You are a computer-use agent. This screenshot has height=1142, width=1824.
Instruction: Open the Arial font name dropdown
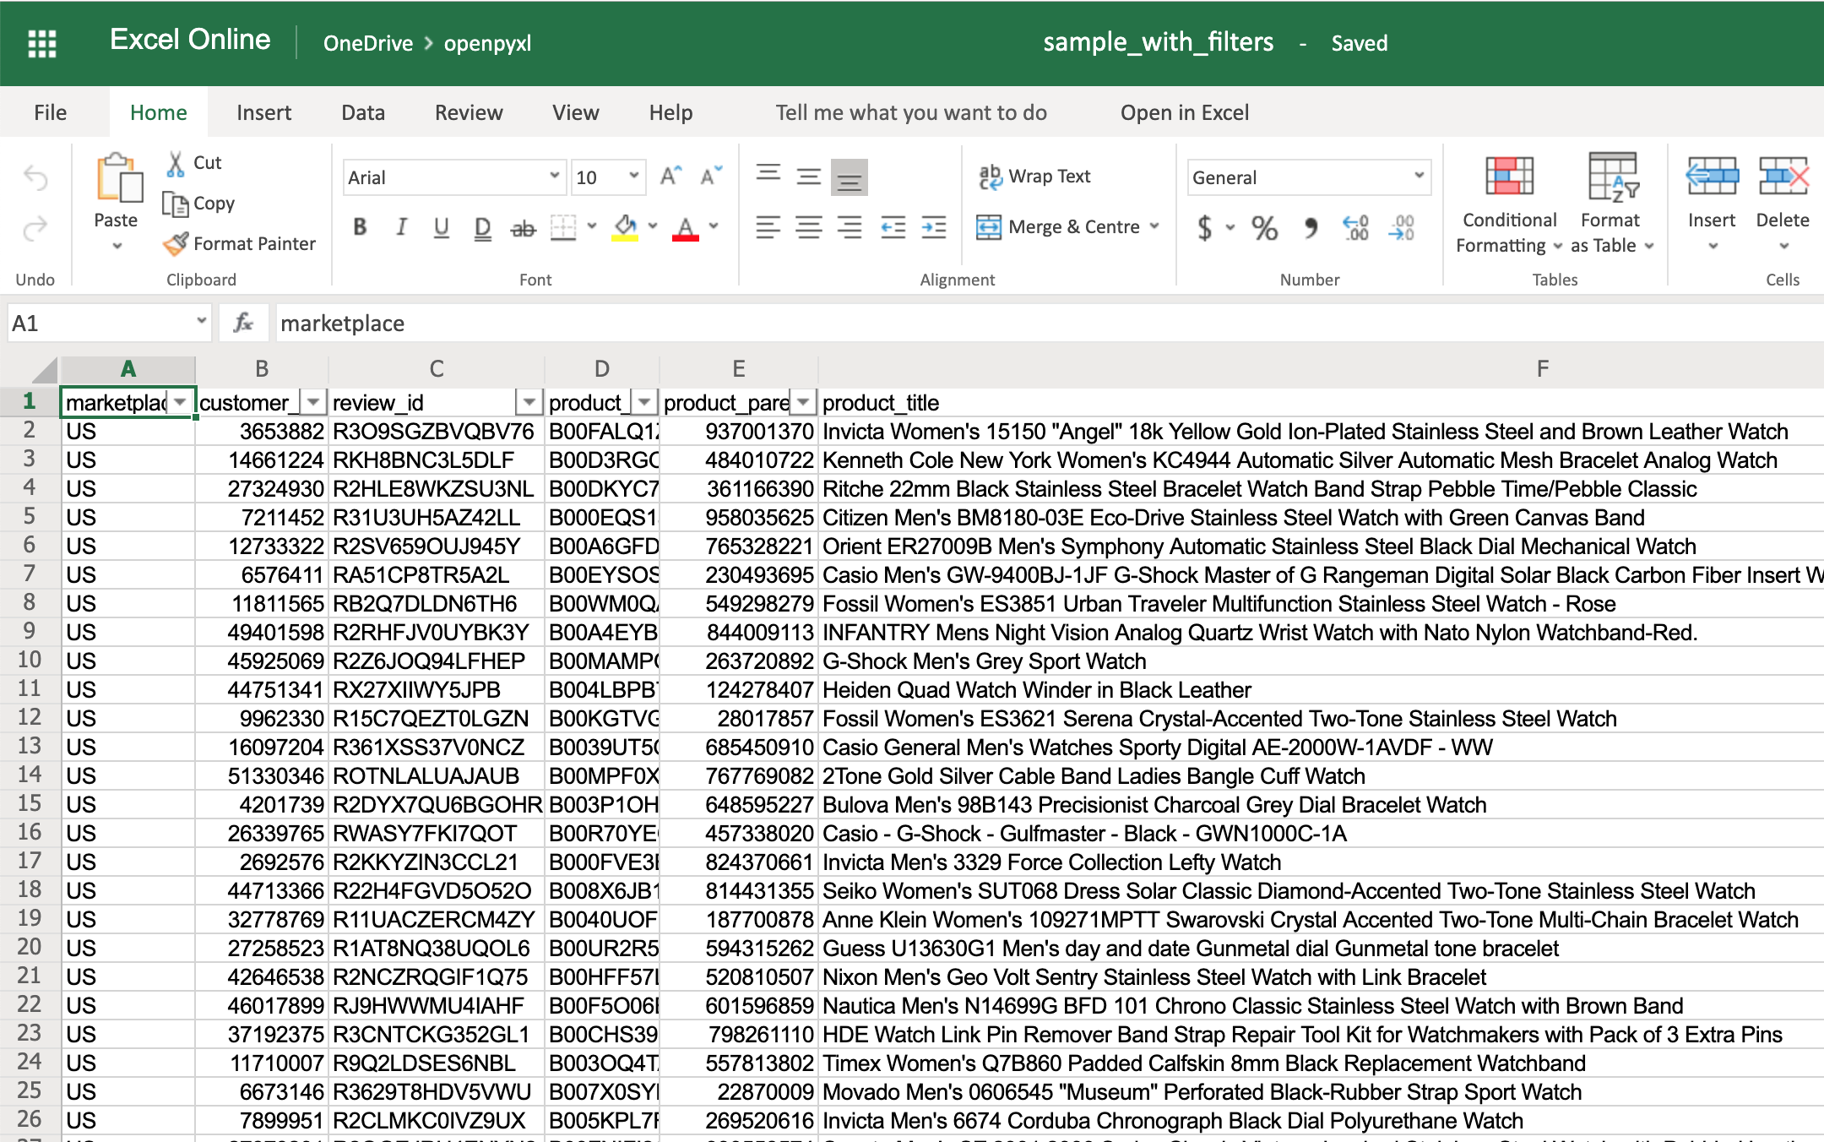click(x=555, y=176)
